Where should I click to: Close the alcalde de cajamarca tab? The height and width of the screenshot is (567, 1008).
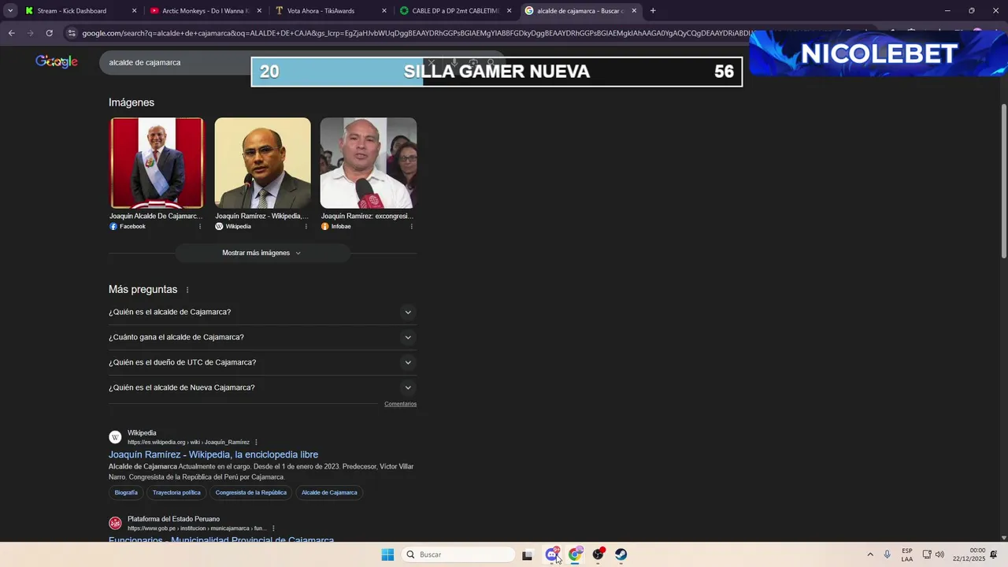(634, 11)
